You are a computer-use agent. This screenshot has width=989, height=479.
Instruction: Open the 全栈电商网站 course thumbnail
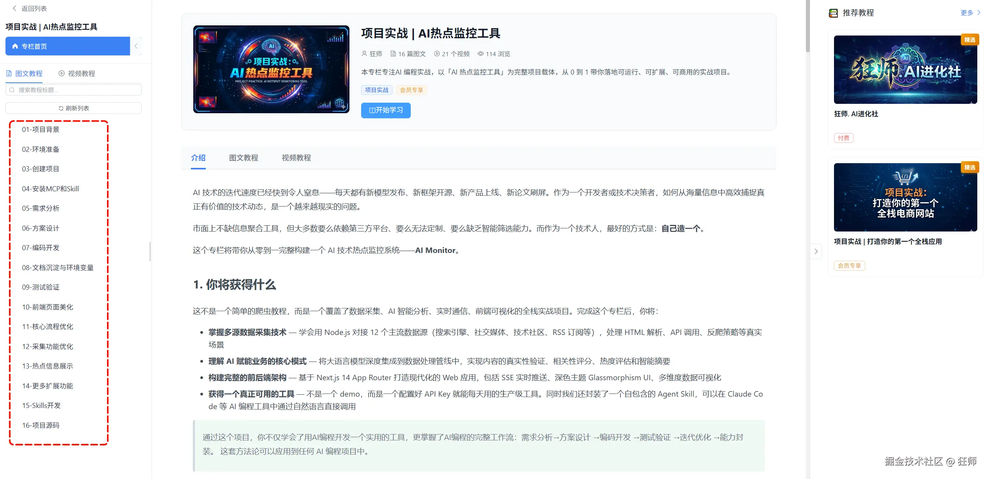(x=905, y=197)
